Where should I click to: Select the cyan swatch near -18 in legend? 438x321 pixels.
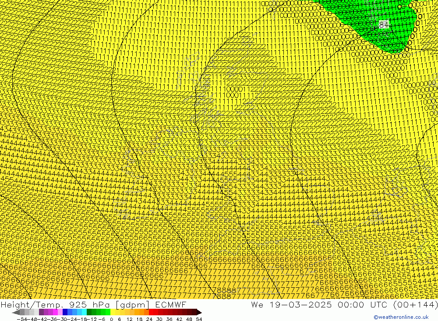coord(84,312)
